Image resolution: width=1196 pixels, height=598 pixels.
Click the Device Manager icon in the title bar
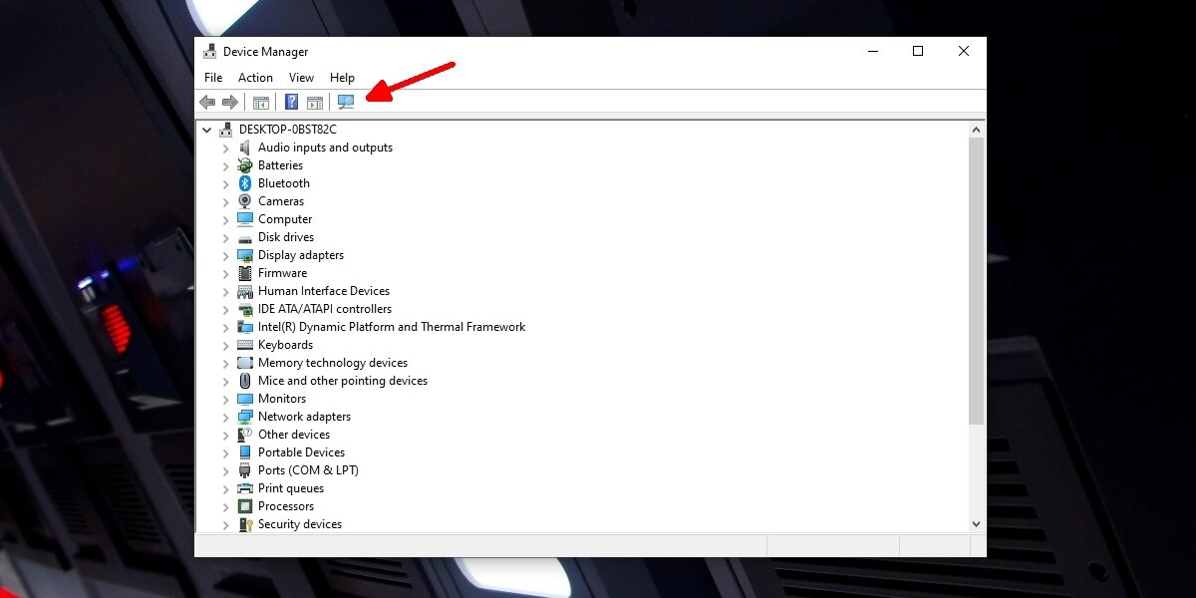pyautogui.click(x=209, y=50)
